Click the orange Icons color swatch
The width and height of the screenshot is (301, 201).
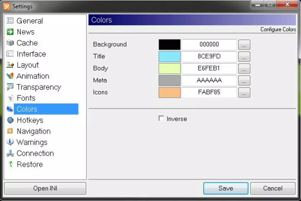pos(170,92)
